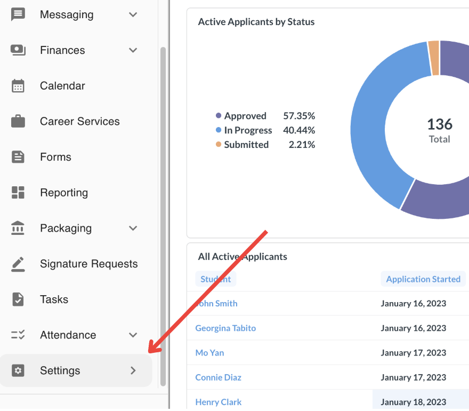This screenshot has height=411, width=469.
Task: Open Henry Clark's applicant profile
Action: (x=219, y=402)
